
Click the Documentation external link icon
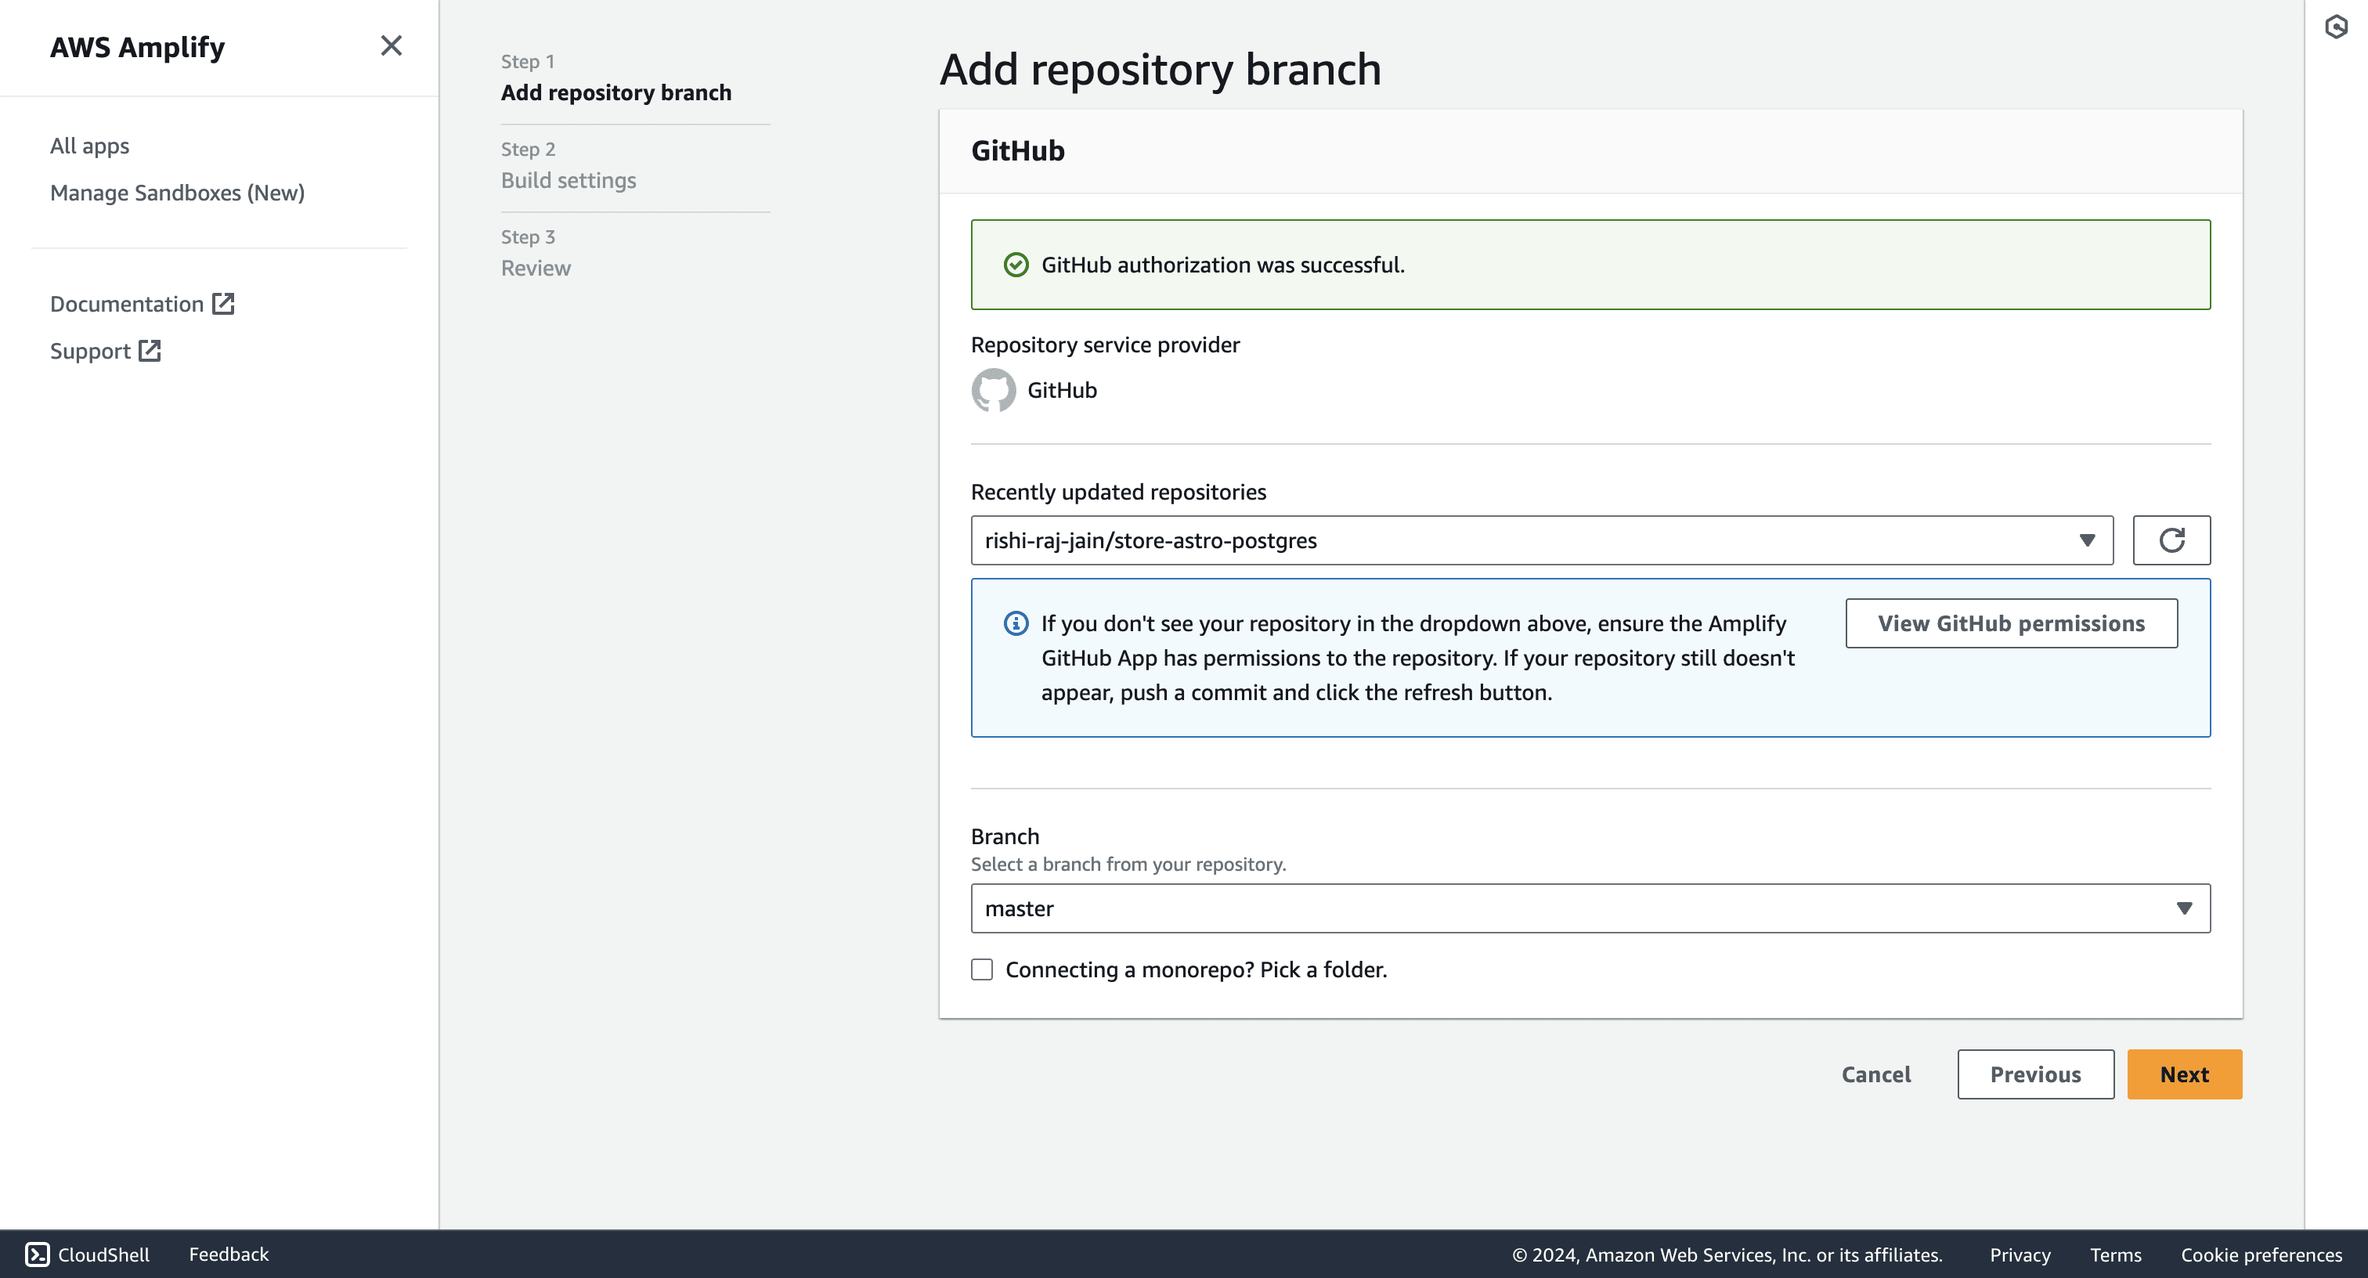223,305
